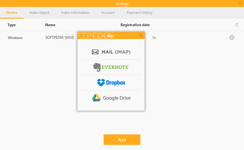Close the Add popup dialog
Screen dimensions: 244x150
pyautogui.click(x=140, y=36)
